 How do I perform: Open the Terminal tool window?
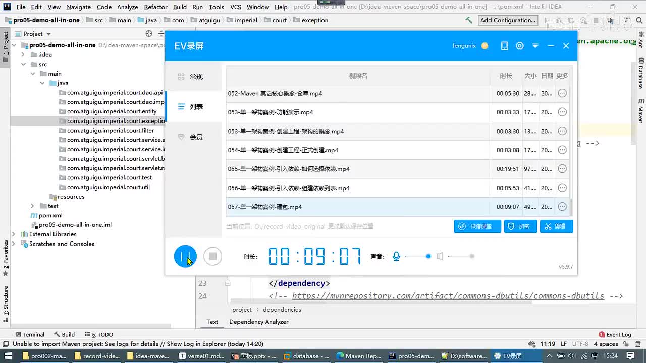pos(30,334)
